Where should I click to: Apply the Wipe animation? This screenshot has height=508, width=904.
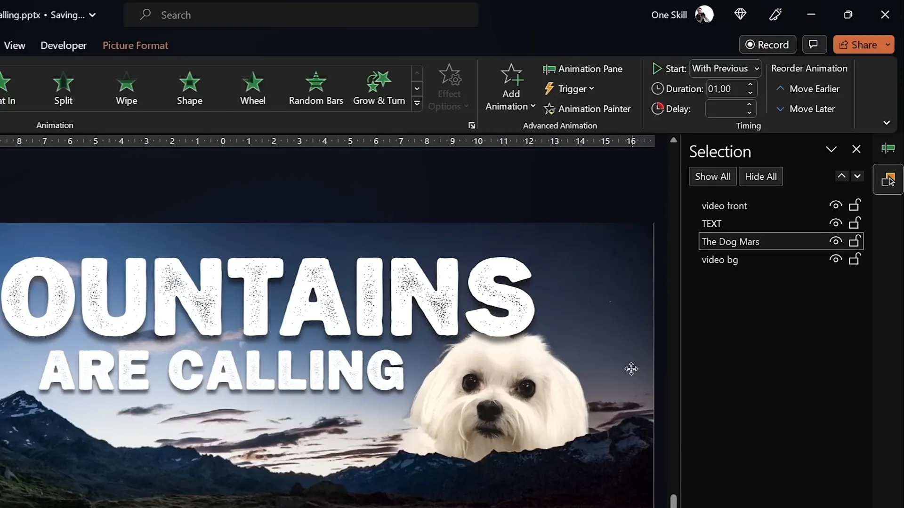pos(126,88)
